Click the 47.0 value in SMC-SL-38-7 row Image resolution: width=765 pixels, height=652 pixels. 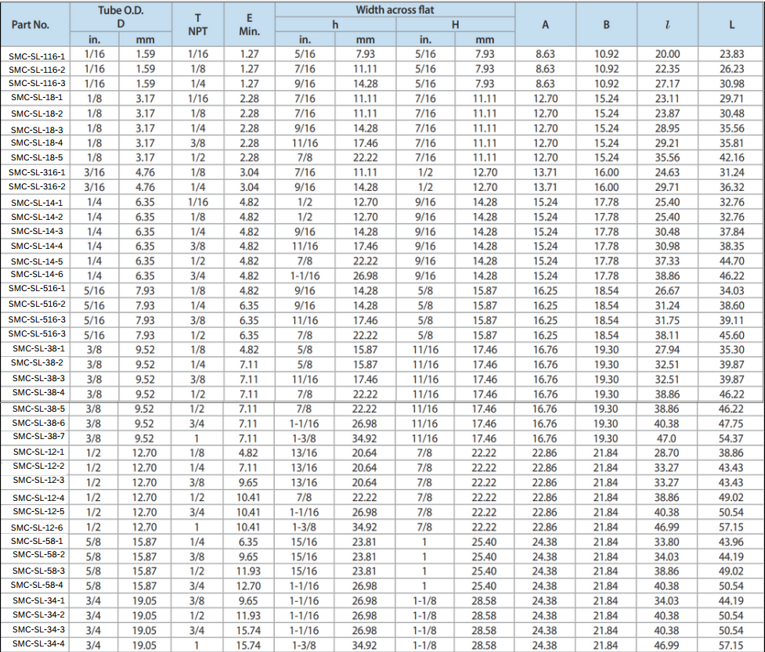coord(667,438)
